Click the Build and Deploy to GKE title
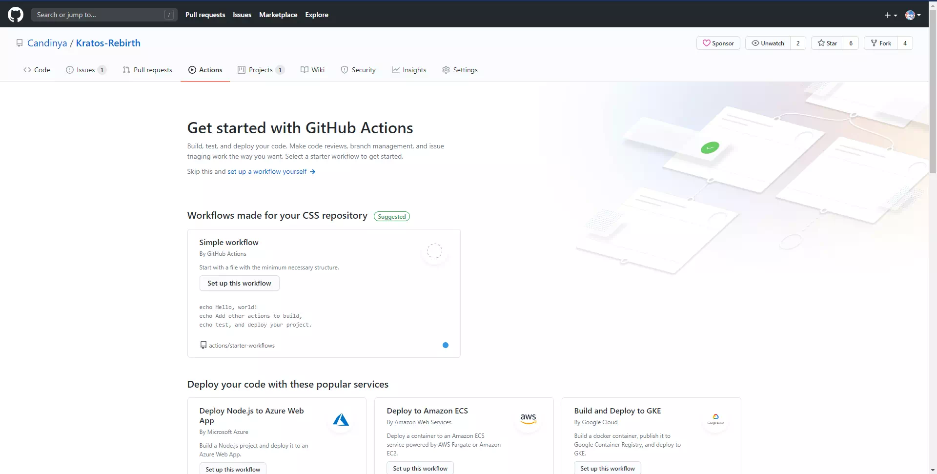Screen dimensions: 937x474 pyautogui.click(x=617, y=411)
